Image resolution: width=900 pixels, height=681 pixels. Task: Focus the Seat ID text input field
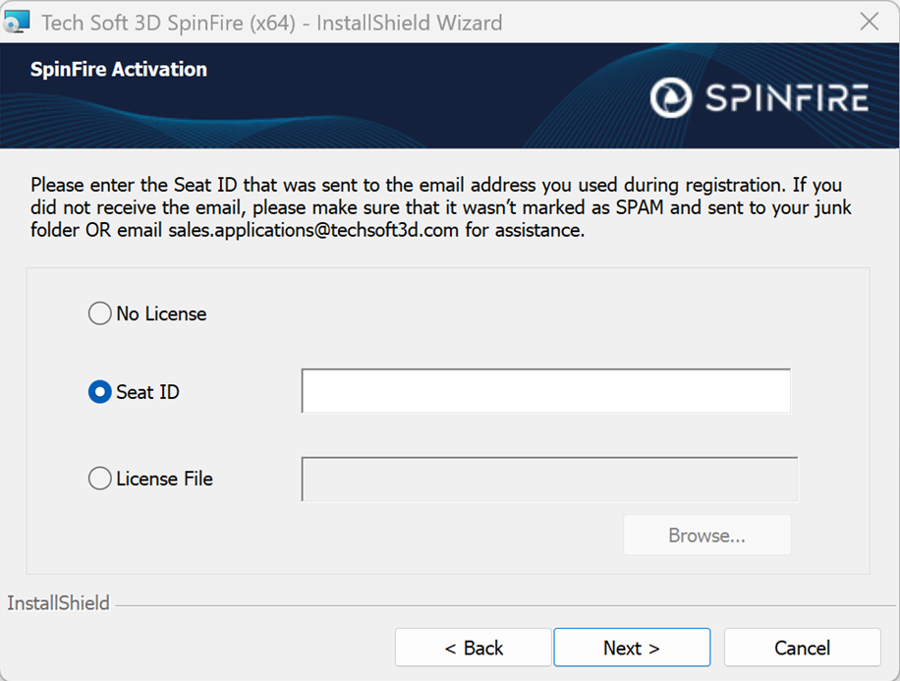tap(545, 392)
